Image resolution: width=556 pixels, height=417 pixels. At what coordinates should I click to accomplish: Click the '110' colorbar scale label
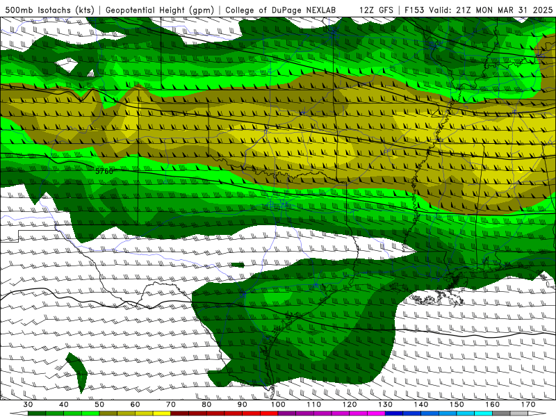click(314, 404)
